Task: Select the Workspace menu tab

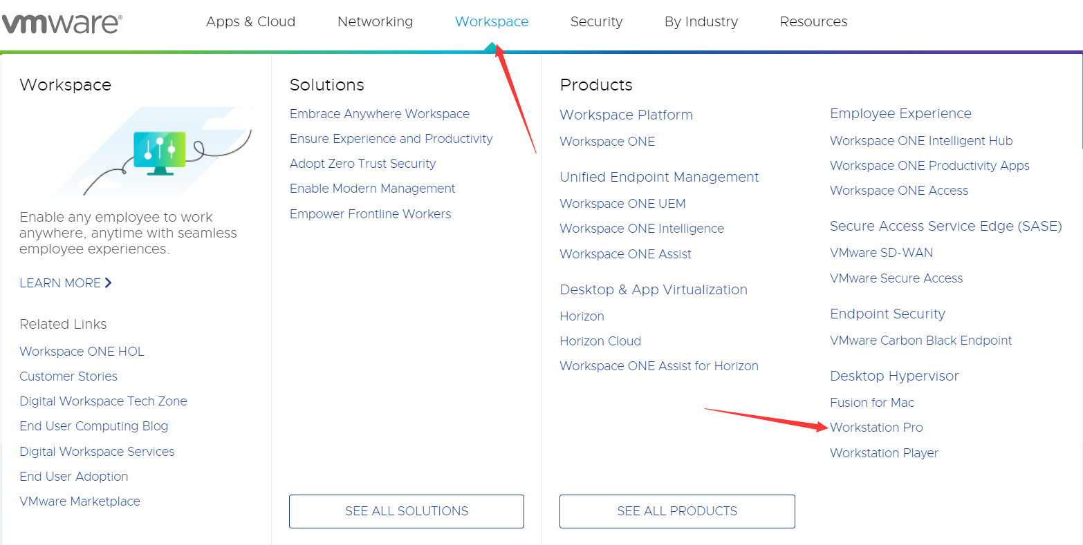Action: click(492, 21)
